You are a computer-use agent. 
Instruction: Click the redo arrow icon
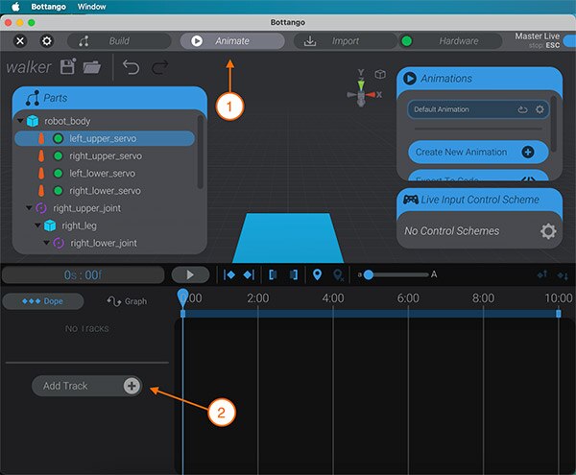click(x=159, y=67)
